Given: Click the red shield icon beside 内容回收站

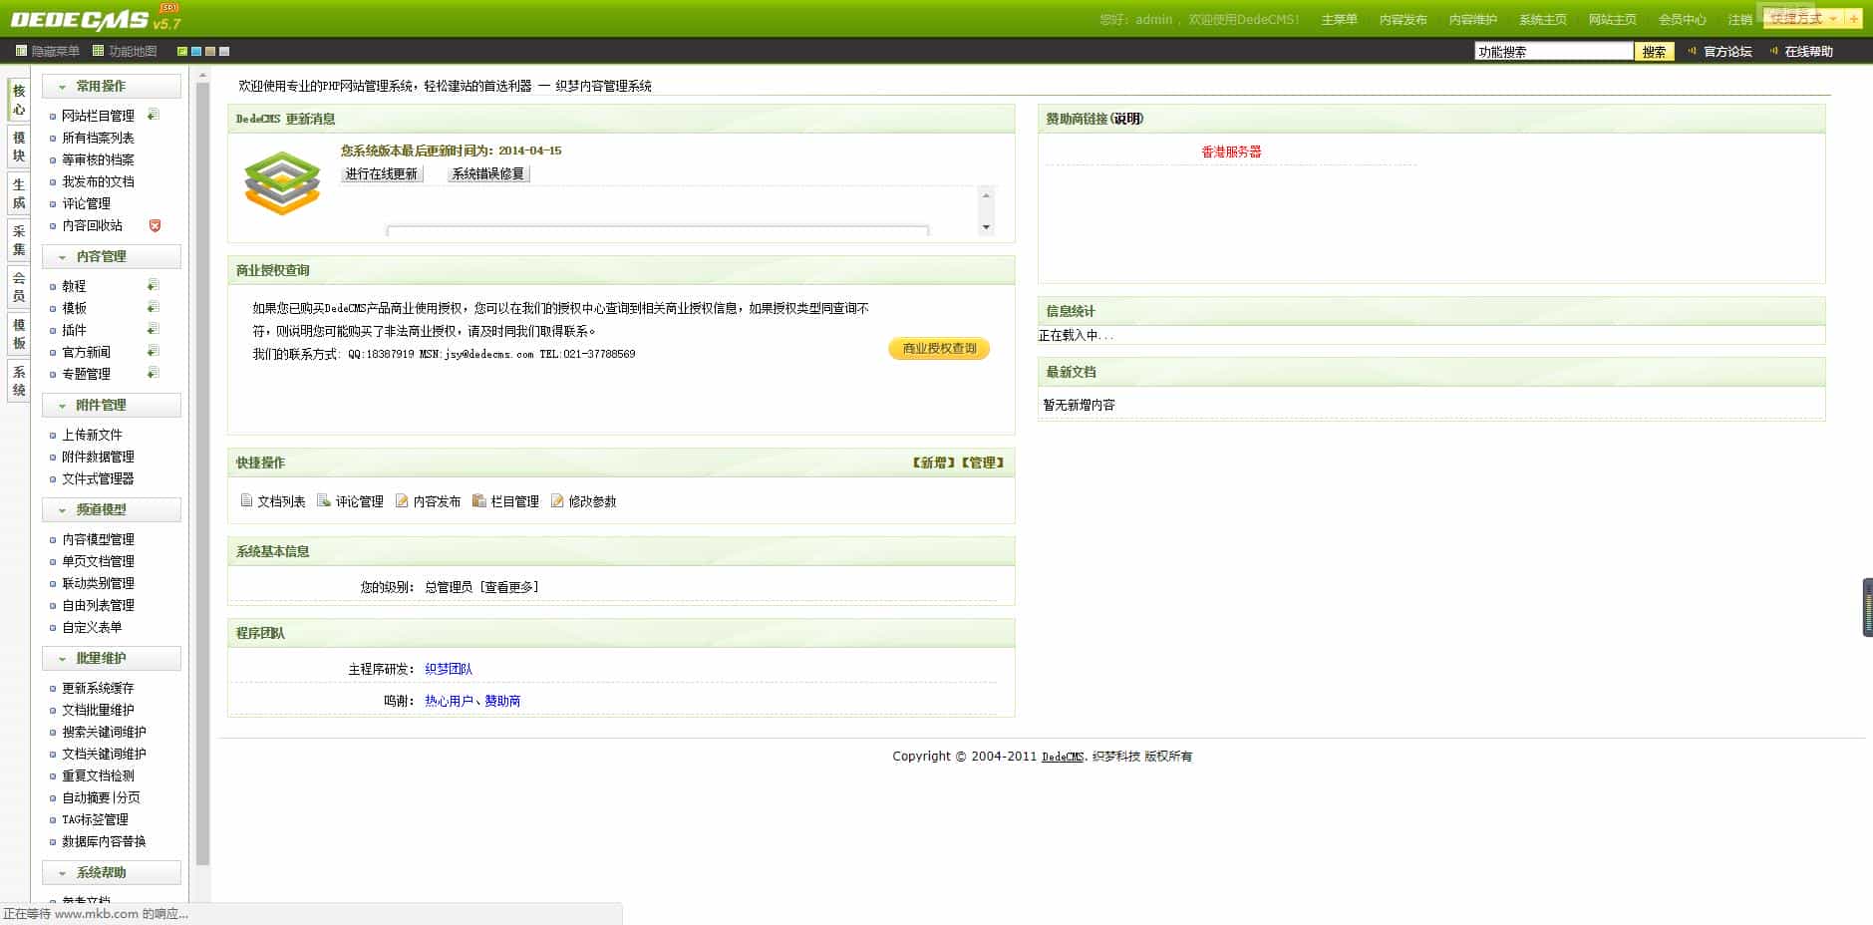Looking at the screenshot, I should [155, 225].
